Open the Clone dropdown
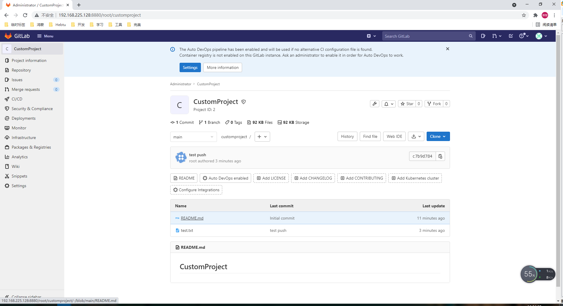Image resolution: width=563 pixels, height=306 pixels. (x=438, y=136)
